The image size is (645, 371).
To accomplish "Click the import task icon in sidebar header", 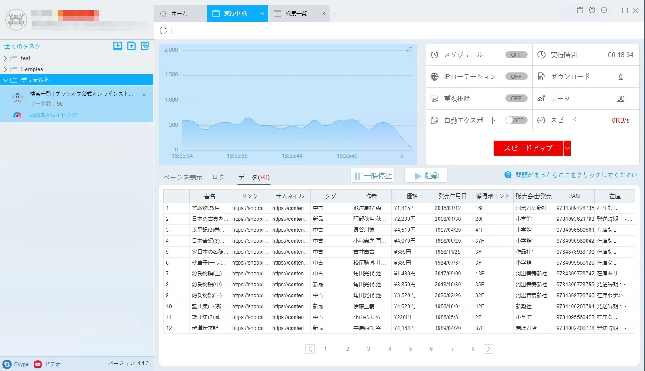I will [x=118, y=46].
